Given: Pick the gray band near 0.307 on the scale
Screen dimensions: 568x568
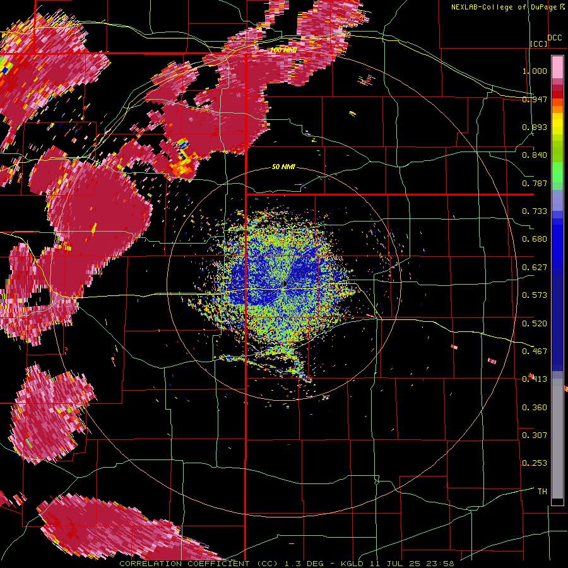Looking at the screenshot, I should pos(557,439).
